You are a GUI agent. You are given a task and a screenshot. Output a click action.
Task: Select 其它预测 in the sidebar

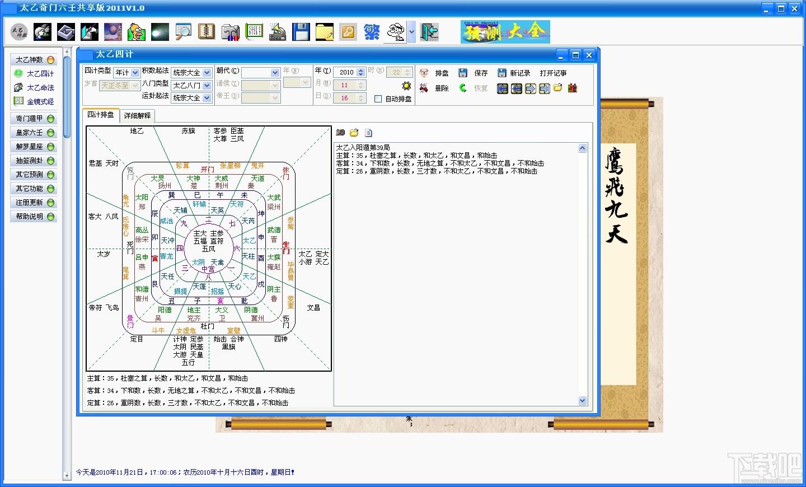[34, 175]
